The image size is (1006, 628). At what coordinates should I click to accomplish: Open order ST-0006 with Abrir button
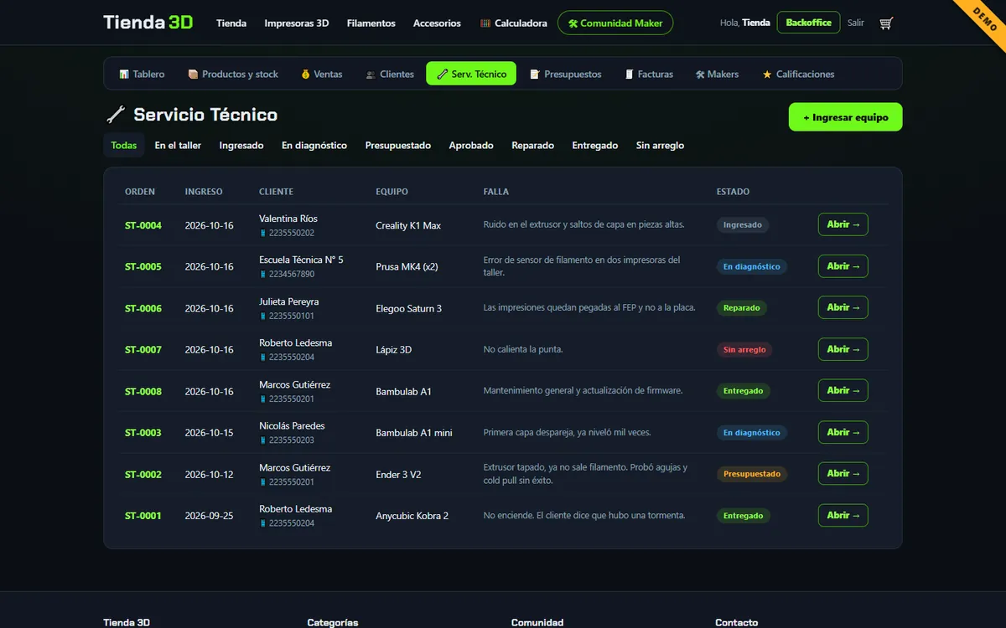tap(843, 307)
